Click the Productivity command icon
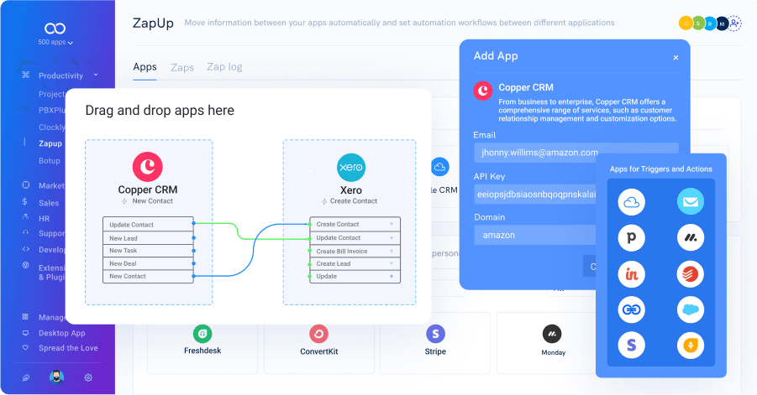The width and height of the screenshot is (757, 395). (26, 75)
